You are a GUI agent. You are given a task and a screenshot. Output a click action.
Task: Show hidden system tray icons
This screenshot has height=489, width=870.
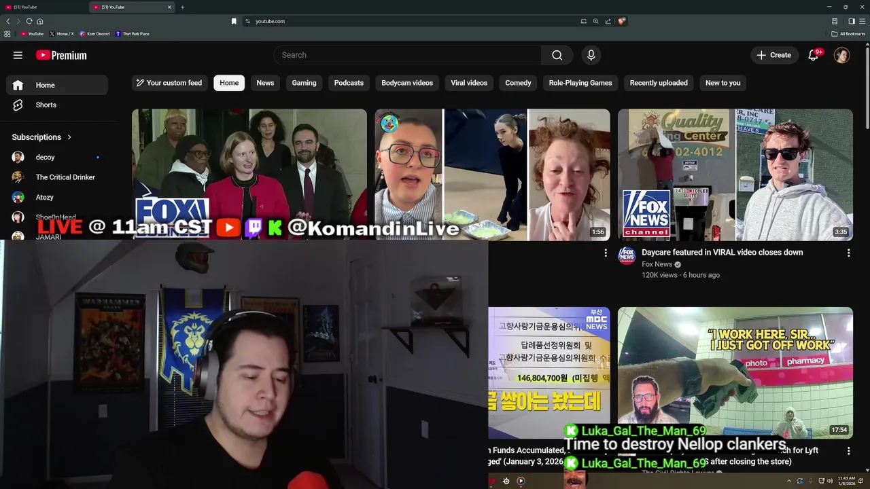tap(789, 481)
